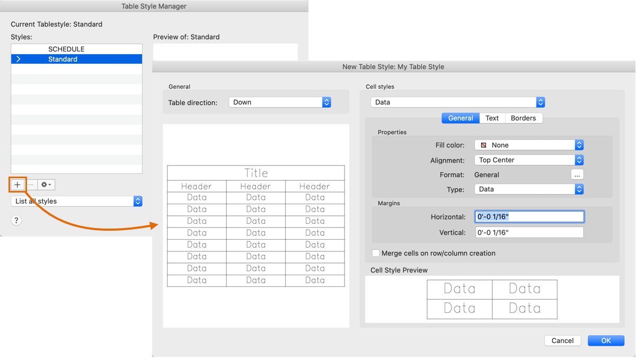The image size is (636, 358).
Task: Click the Horizontal margin input field
Action: tap(528, 216)
